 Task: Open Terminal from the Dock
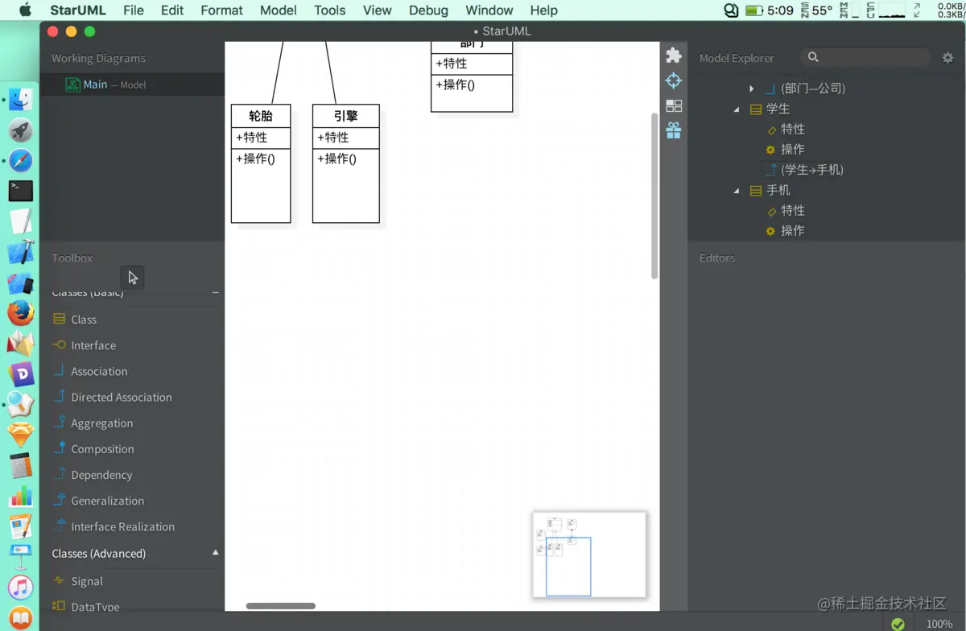[20, 191]
